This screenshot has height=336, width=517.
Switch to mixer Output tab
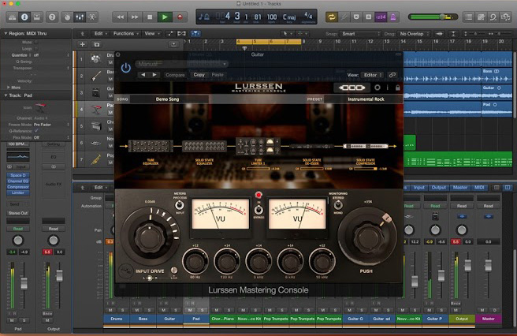click(x=438, y=188)
